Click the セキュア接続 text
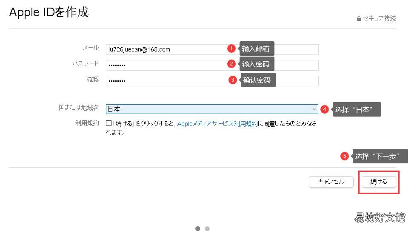This screenshot has width=417, height=231. pyautogui.click(x=380, y=18)
